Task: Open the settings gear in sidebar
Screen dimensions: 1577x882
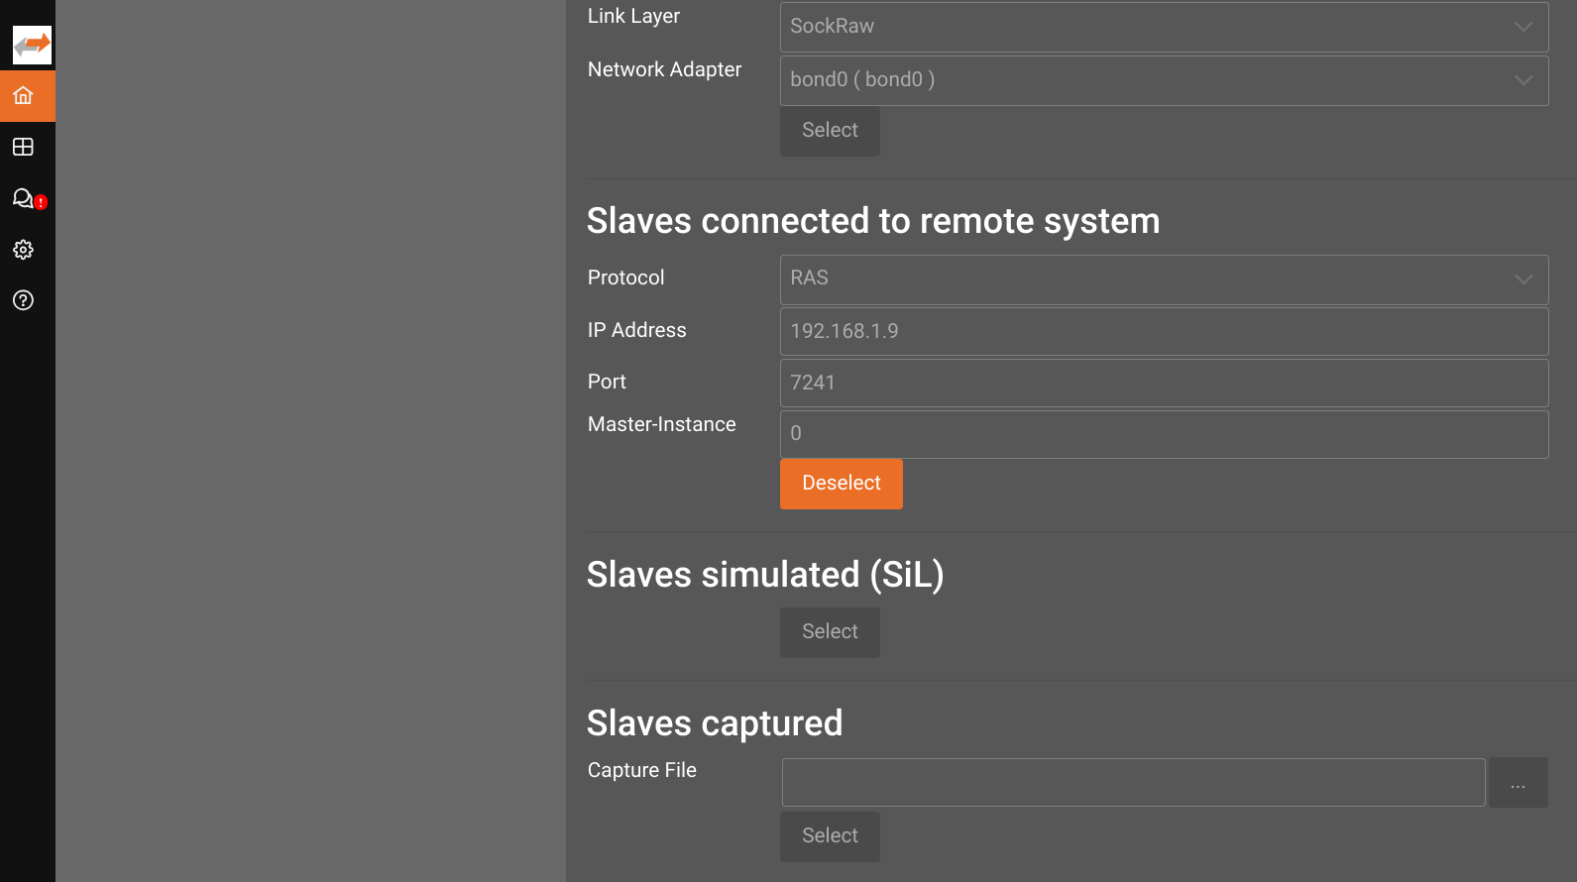Action: [x=24, y=250]
